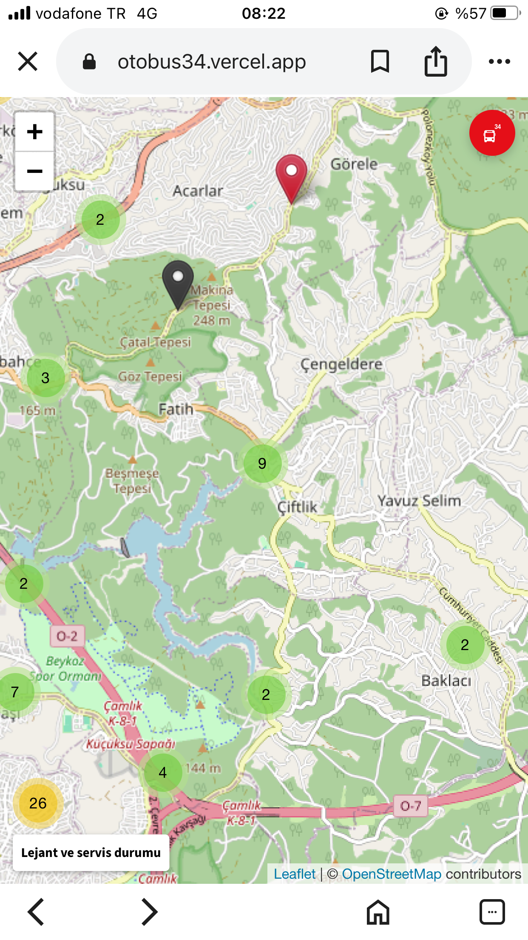Go to the browser home icon
The width and height of the screenshot is (528, 940).
[378, 912]
